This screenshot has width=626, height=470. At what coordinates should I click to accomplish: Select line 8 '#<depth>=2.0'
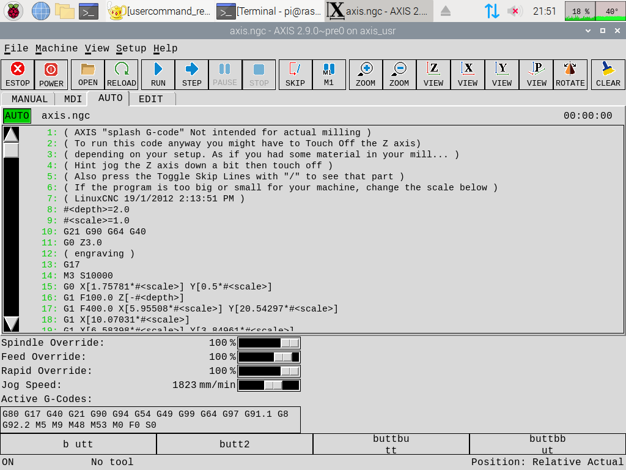point(96,209)
